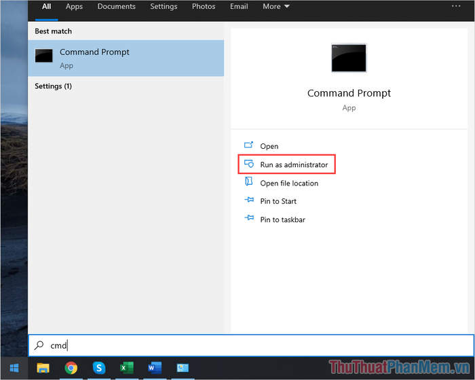Switch to the Apps search tab
The height and width of the screenshot is (380, 475).
coord(74,6)
